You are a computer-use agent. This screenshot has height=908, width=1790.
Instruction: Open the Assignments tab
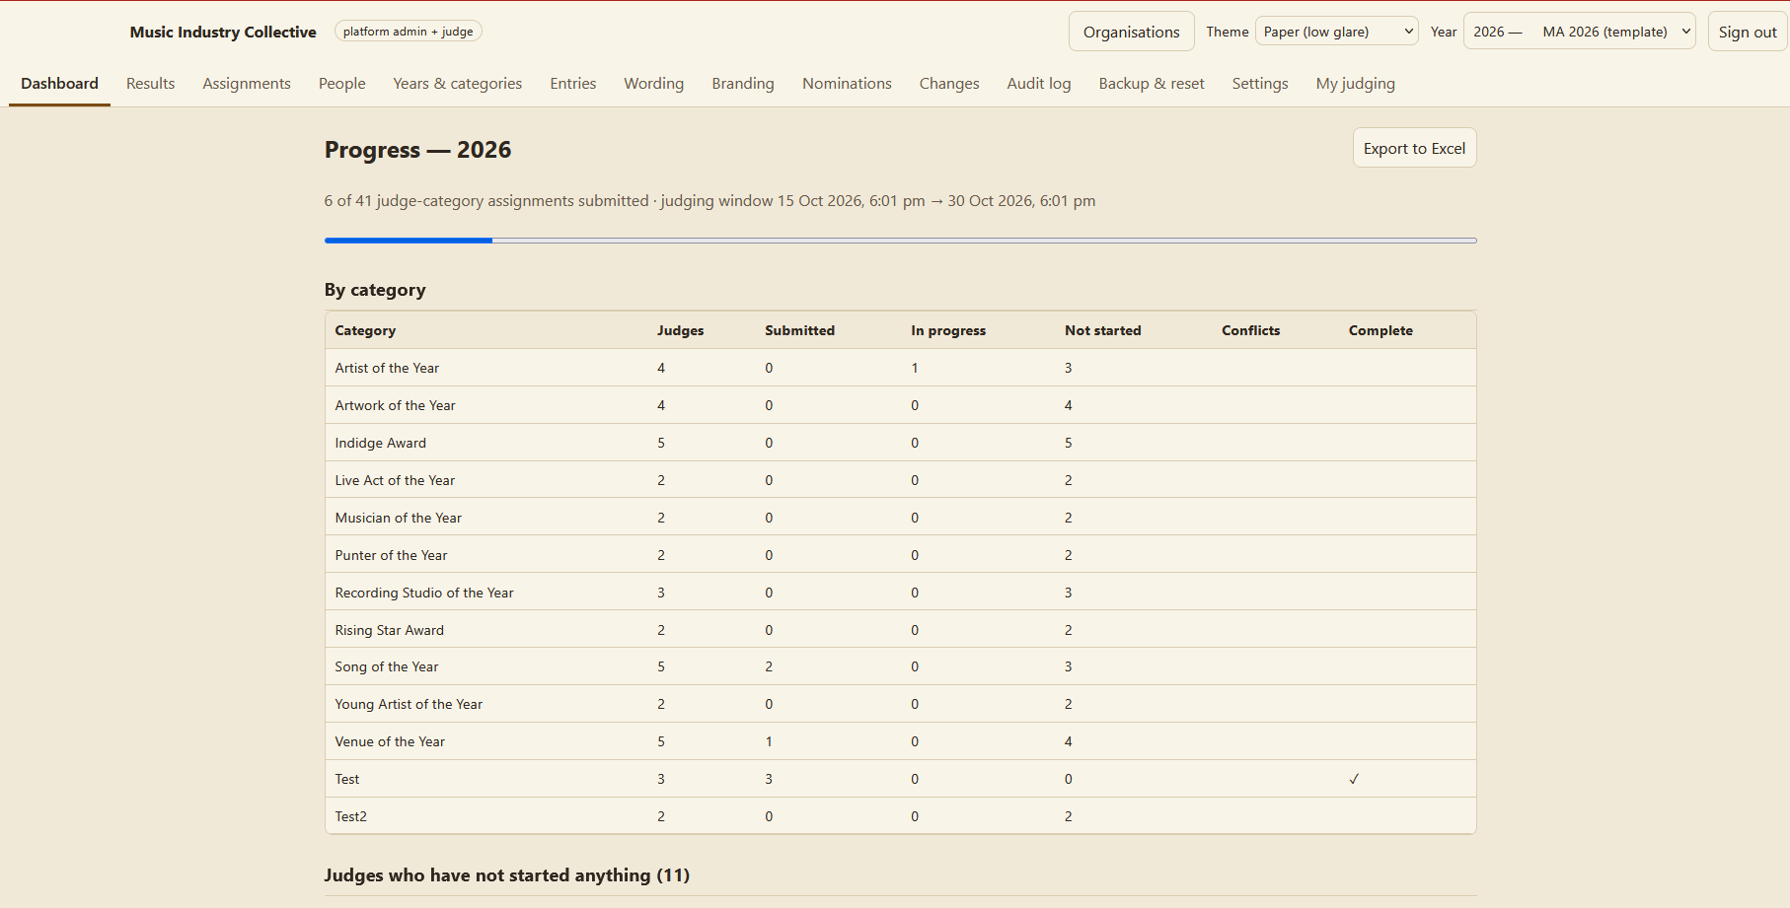247,84
